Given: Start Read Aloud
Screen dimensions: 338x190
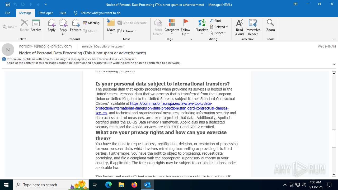Looking at the screenshot, I should tap(240, 27).
